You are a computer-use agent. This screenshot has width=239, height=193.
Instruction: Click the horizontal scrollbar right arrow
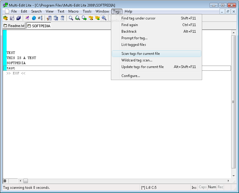[228, 181]
